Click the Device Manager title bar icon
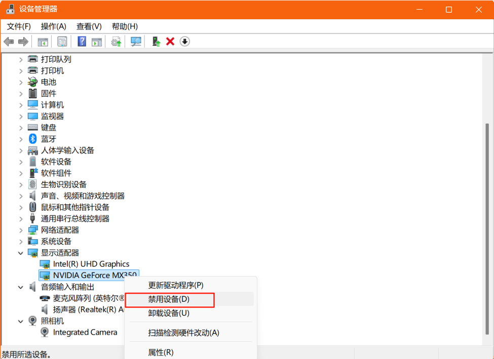The height and width of the screenshot is (359, 494). coord(11,9)
